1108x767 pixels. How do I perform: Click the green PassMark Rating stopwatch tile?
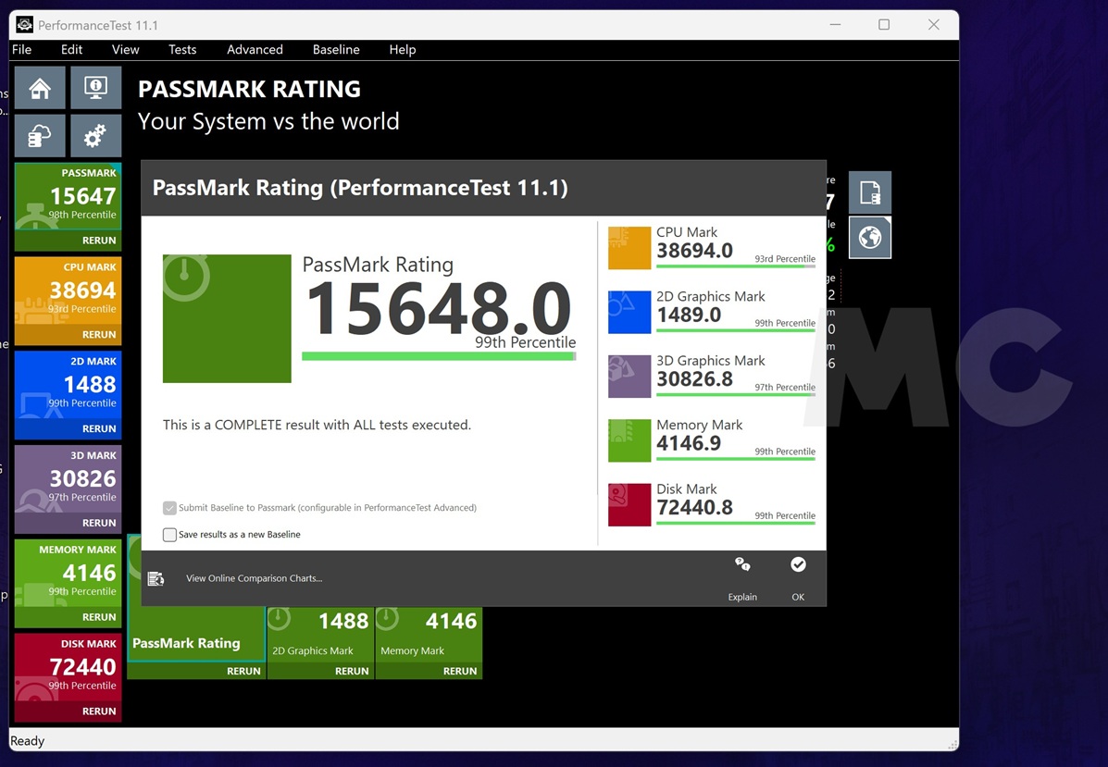227,318
